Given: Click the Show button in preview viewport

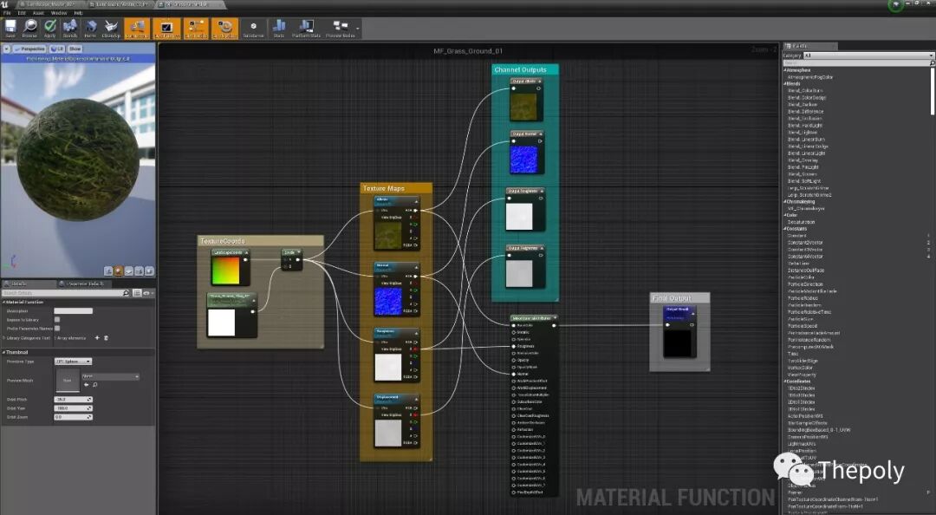Looking at the screenshot, I should pyautogui.click(x=75, y=49).
